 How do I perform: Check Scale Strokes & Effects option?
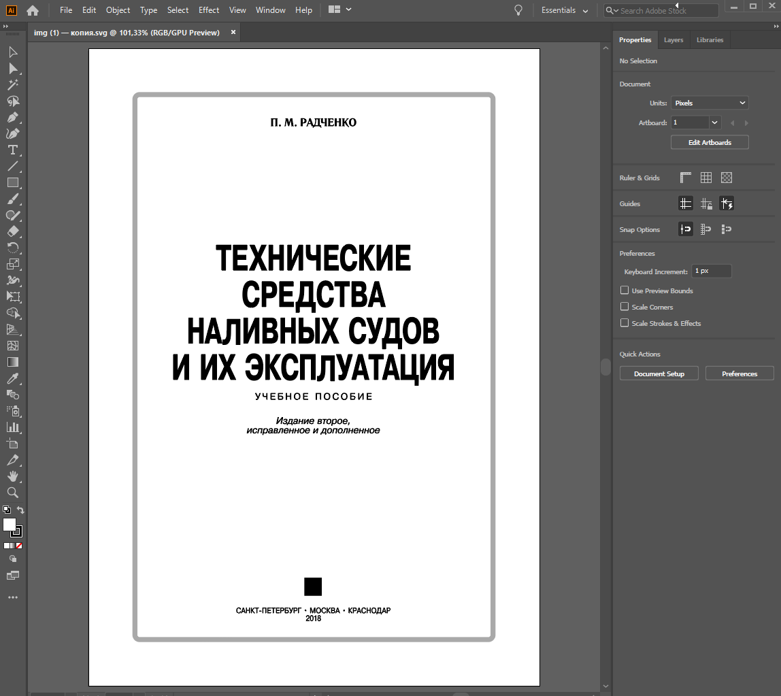click(x=625, y=323)
